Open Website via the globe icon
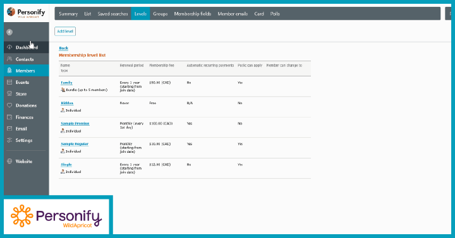The height and width of the screenshot is (238, 455). pos(9,161)
